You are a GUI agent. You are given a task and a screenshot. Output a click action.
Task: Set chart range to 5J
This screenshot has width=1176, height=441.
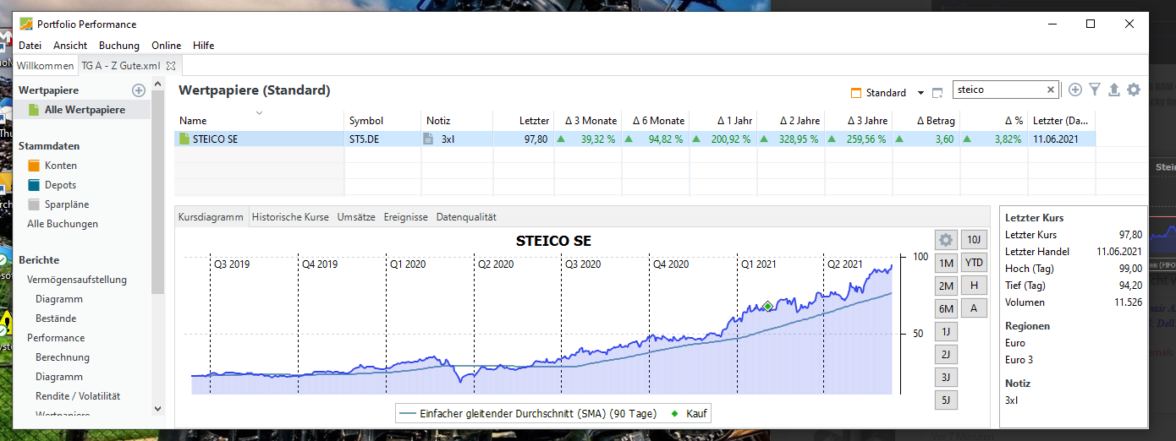click(946, 400)
